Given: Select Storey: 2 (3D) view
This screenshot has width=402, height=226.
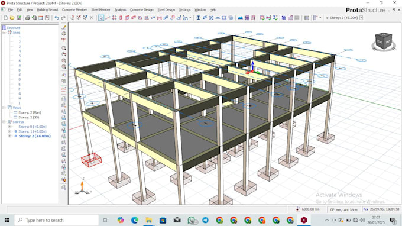Looking at the screenshot, I should pyautogui.click(x=29, y=117).
